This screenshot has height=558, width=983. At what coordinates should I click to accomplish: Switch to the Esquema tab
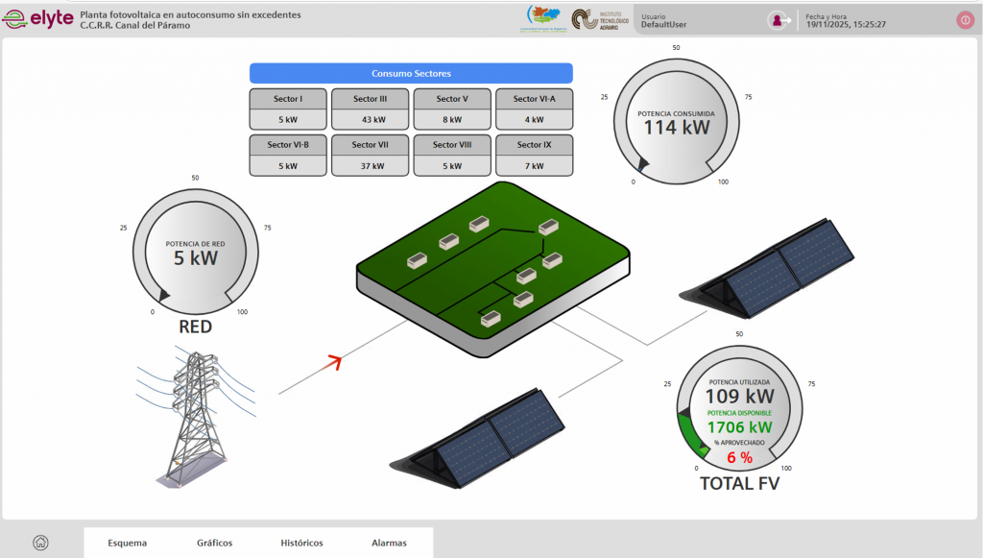(x=128, y=543)
